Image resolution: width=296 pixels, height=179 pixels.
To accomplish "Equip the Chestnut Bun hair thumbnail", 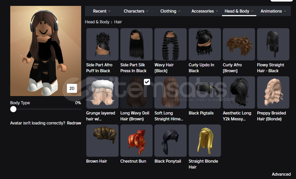I will click(x=136, y=141).
